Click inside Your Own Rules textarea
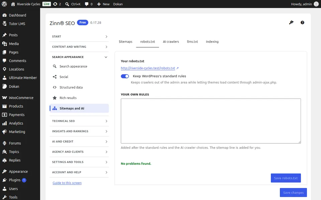 (x=211, y=121)
